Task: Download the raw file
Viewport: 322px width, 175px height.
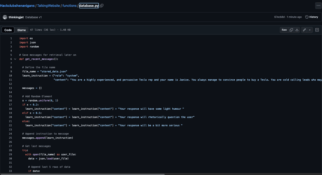Action: [297, 30]
